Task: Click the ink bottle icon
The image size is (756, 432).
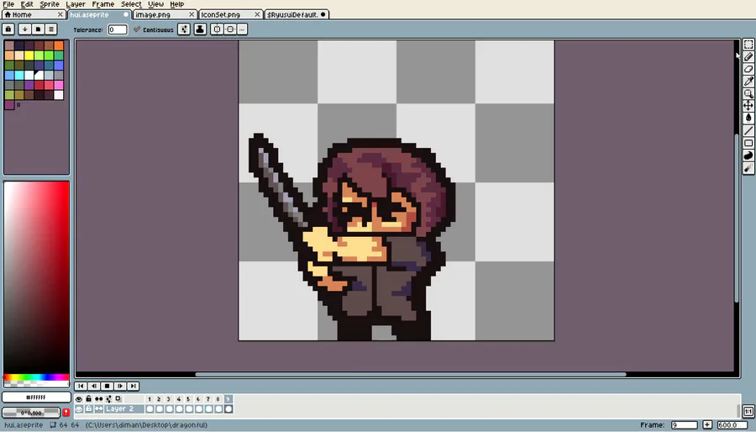Action: 200,29
